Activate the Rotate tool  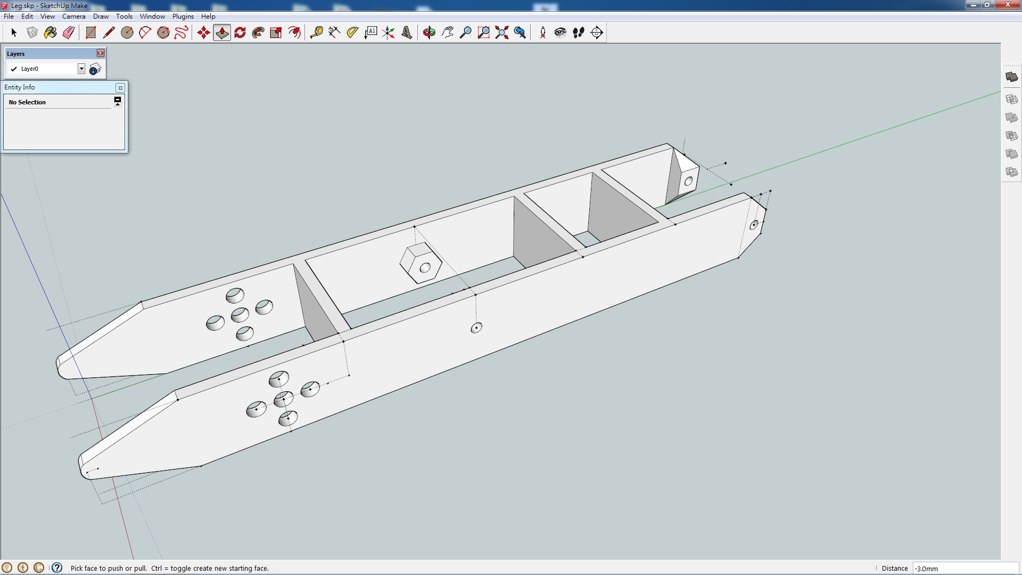pyautogui.click(x=240, y=33)
